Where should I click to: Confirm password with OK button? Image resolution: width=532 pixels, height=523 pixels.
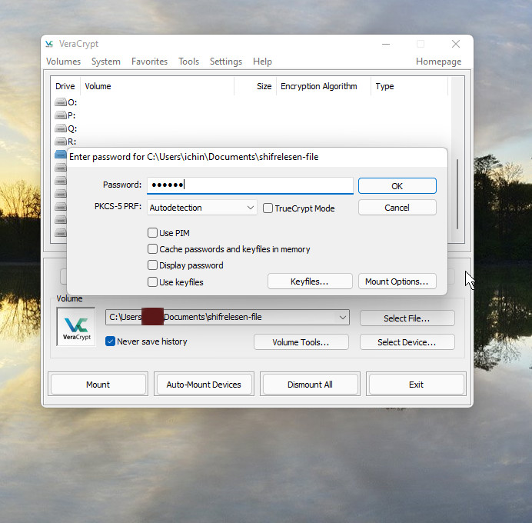[397, 186]
